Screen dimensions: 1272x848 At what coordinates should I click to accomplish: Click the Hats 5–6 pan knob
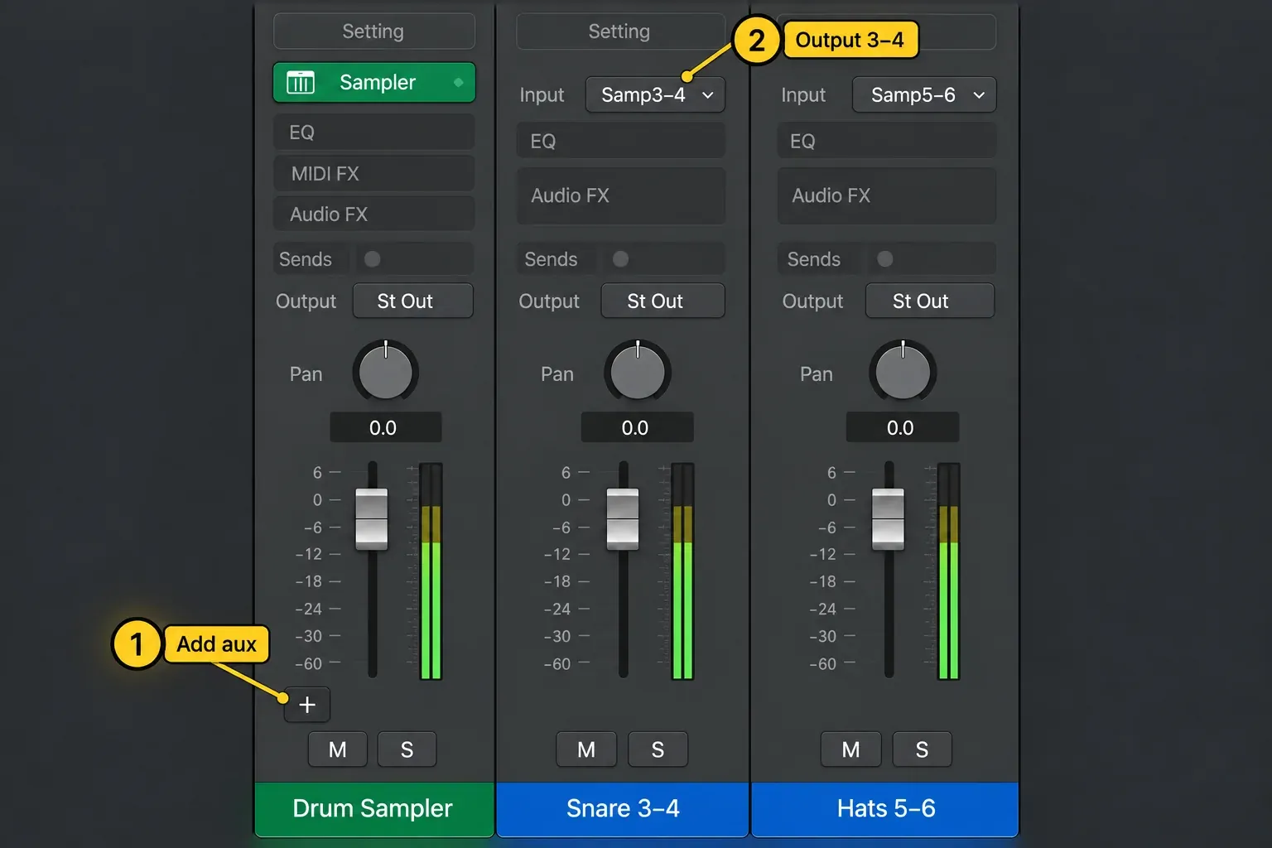click(903, 372)
